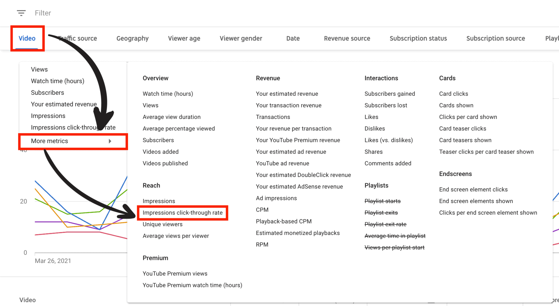Click Watch time (hours) in left list

click(57, 81)
